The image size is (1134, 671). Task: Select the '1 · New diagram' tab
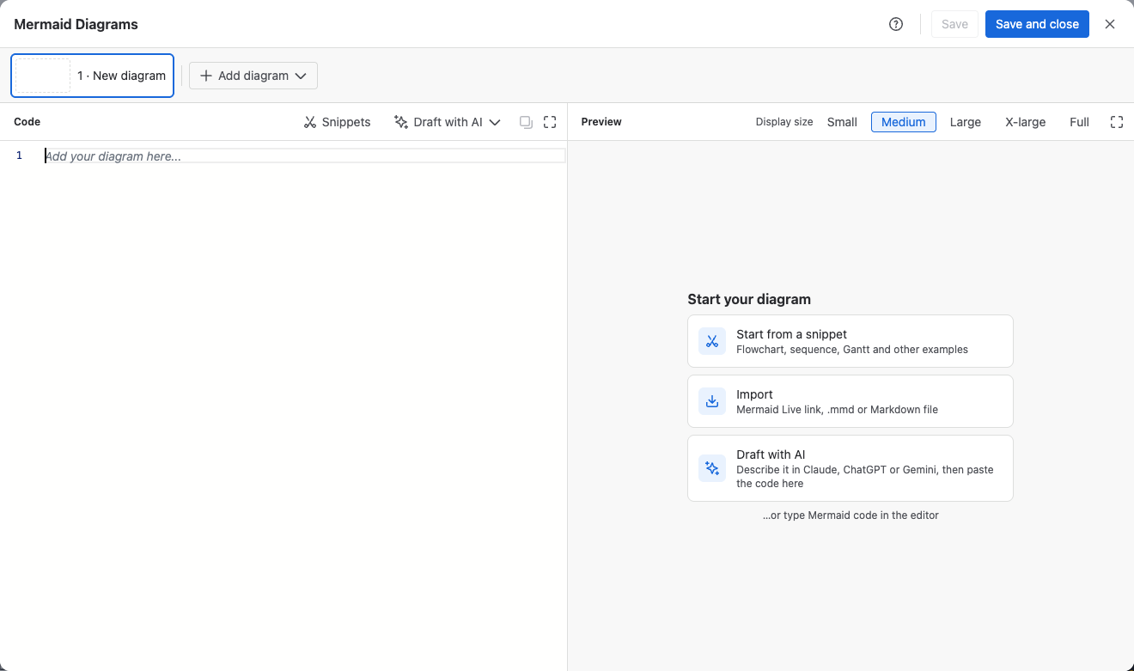pyautogui.click(x=93, y=76)
